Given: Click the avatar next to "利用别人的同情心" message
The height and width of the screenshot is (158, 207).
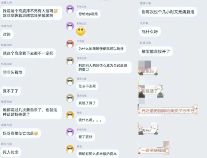Looking at the screenshot, I should (70, 61).
